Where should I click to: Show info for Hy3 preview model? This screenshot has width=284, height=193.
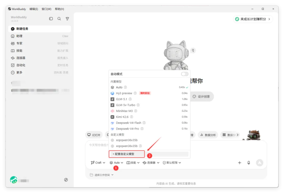click(x=135, y=93)
